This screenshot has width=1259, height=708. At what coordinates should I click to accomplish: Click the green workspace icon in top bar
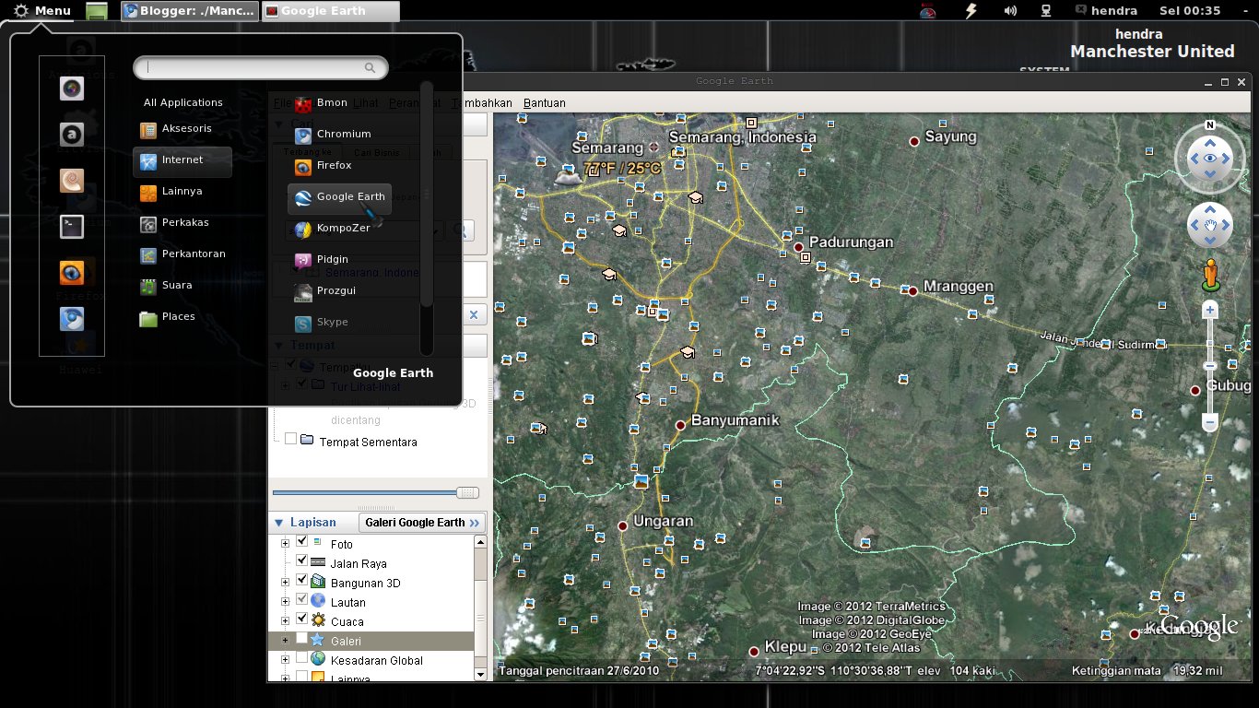tap(97, 11)
